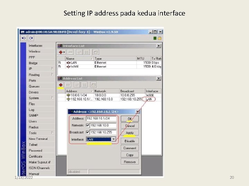Open the Make Supout.rif item
The image size is (249, 186).
coord(39,162)
